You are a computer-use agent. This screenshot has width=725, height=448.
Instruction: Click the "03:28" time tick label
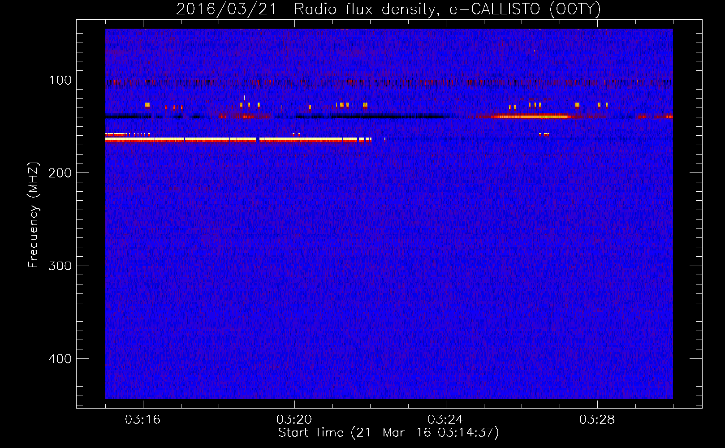point(597,420)
